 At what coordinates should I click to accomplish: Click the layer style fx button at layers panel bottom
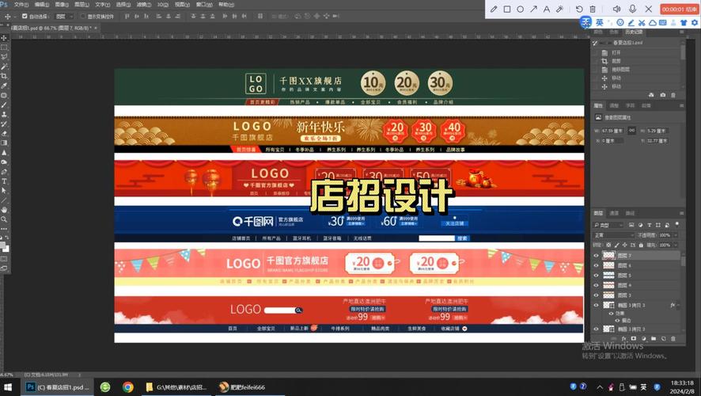(623, 339)
